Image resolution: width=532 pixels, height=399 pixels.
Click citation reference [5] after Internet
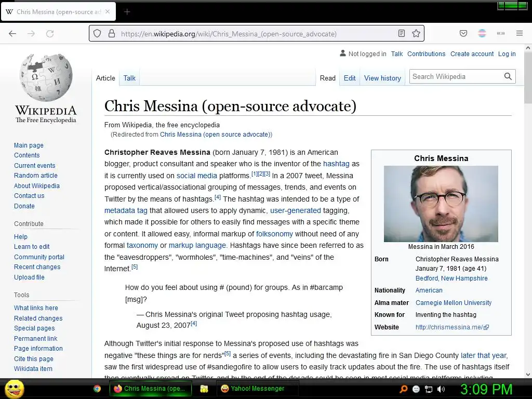(135, 267)
